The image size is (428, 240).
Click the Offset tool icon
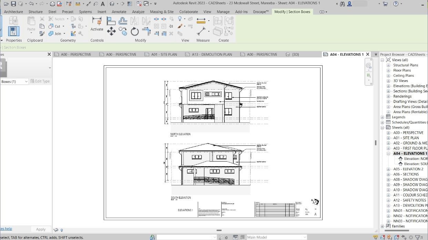(x=123, y=21)
